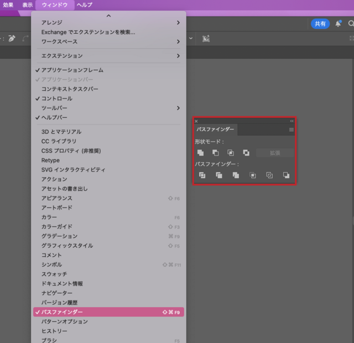Select グラデーション menu item
The image size is (354, 343).
(108, 236)
